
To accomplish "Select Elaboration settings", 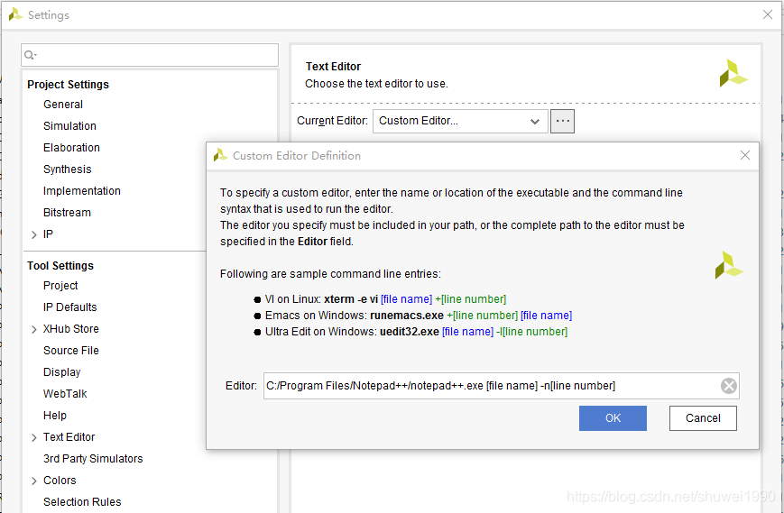I will (71, 147).
